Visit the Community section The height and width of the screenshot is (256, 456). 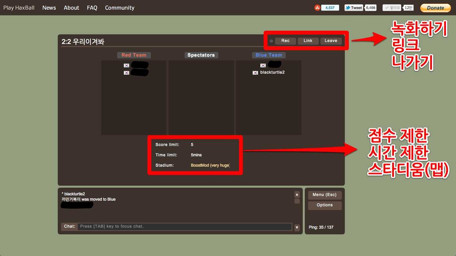pos(120,8)
